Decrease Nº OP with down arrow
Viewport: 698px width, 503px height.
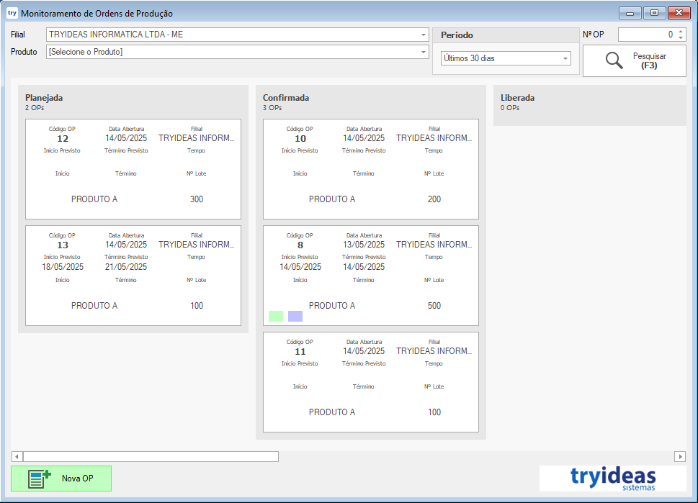(681, 37)
